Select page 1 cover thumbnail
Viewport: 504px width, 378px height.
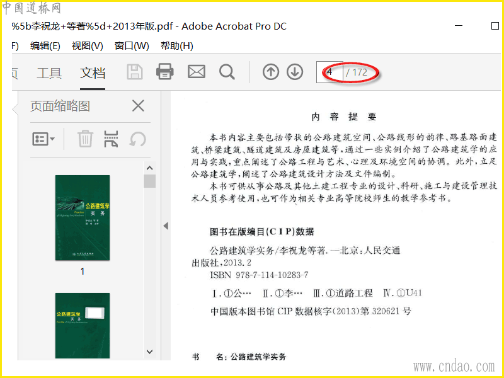click(x=83, y=217)
